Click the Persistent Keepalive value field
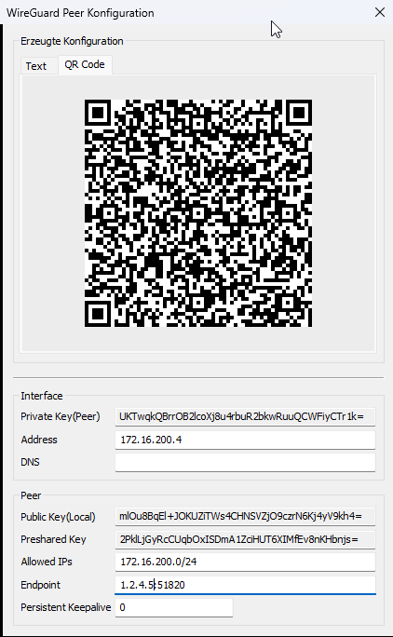 tap(174, 607)
